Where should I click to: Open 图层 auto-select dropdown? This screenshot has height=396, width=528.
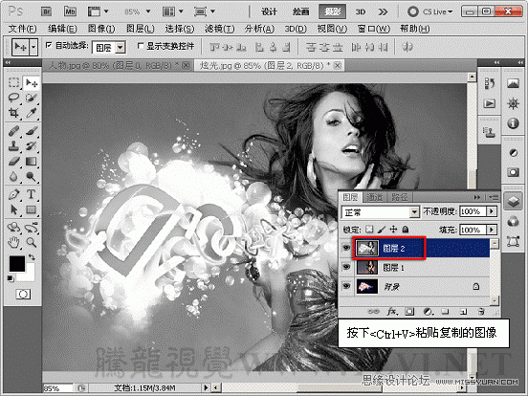pos(121,48)
